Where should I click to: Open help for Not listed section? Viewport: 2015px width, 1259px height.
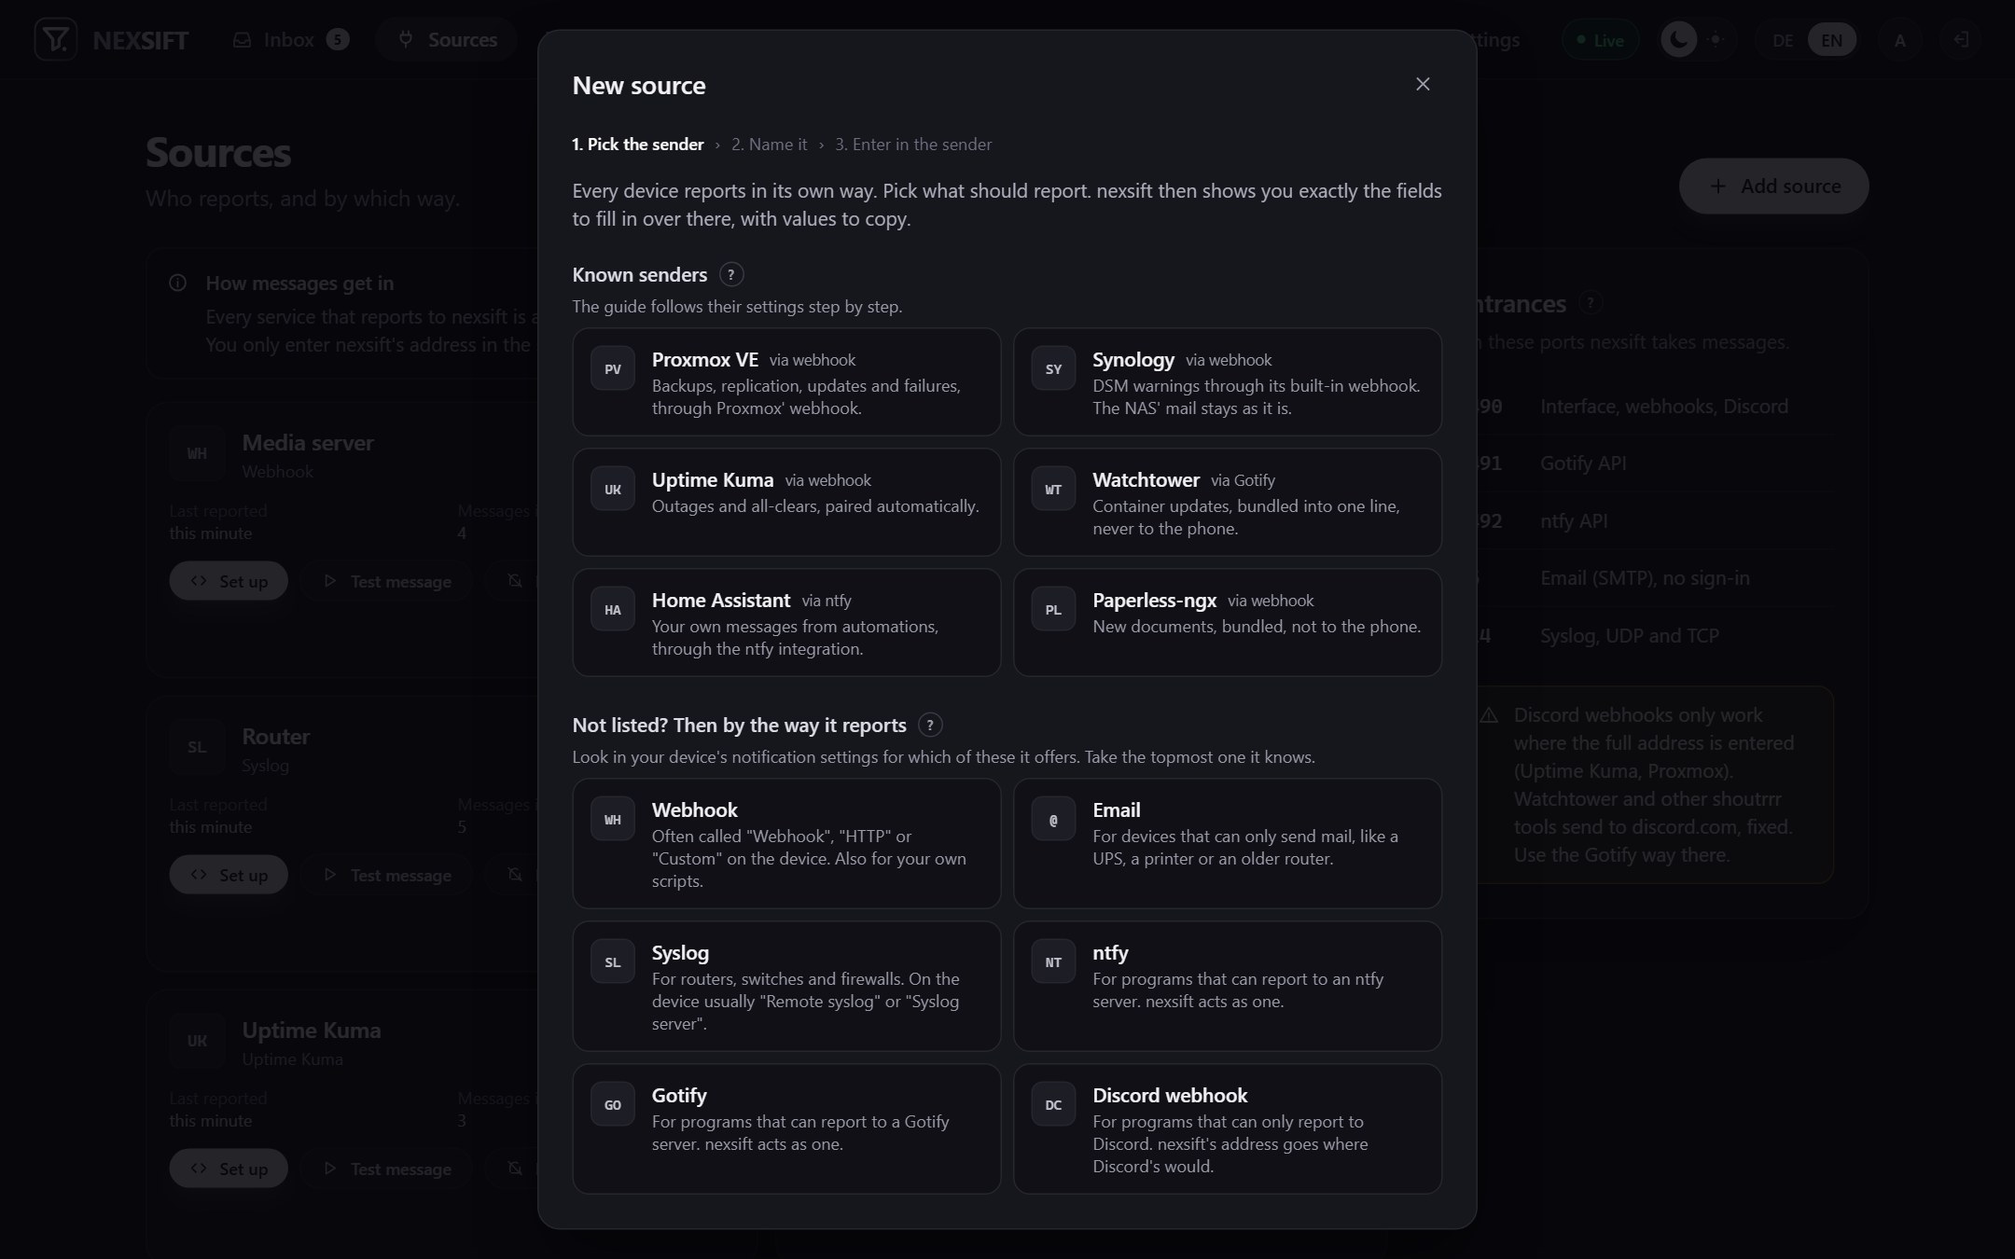pos(930,726)
